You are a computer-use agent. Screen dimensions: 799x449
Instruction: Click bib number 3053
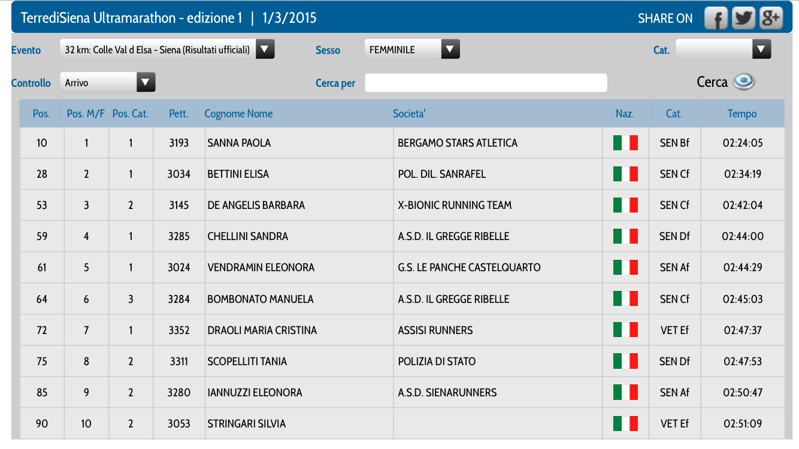point(178,423)
